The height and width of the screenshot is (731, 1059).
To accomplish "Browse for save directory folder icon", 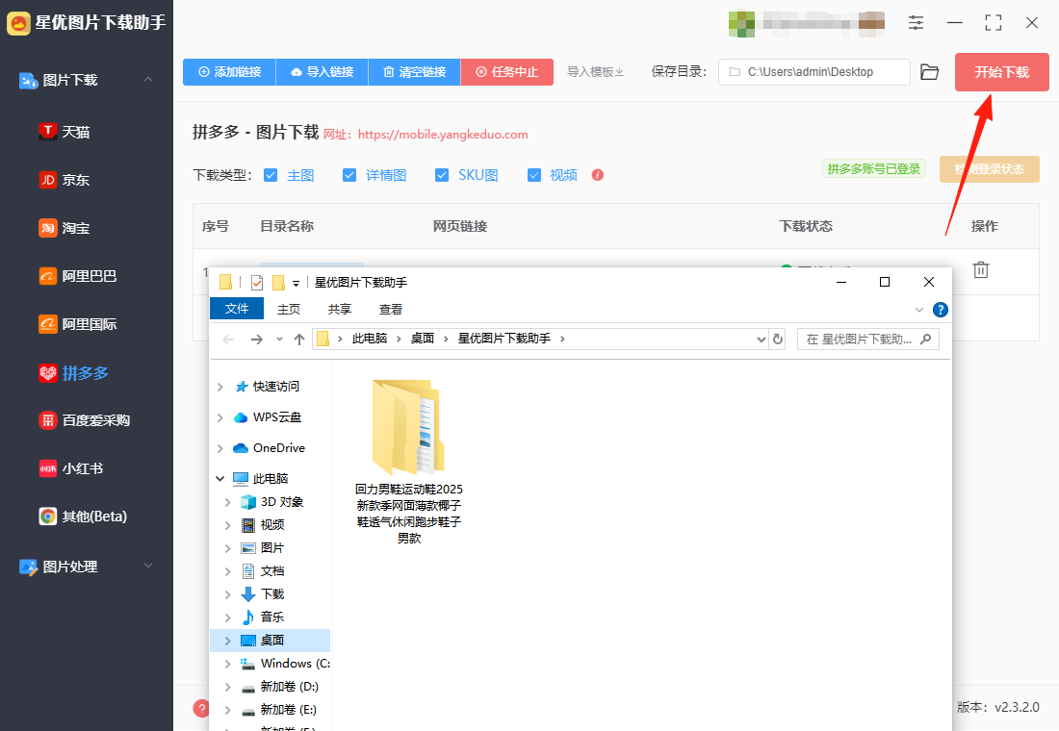I will tap(929, 72).
